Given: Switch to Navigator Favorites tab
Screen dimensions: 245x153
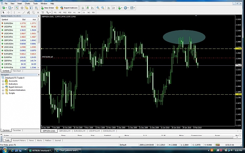Looking at the screenshot, I should pos(17,130).
